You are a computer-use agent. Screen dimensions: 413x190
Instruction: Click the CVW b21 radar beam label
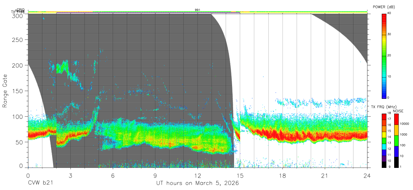[40, 183]
